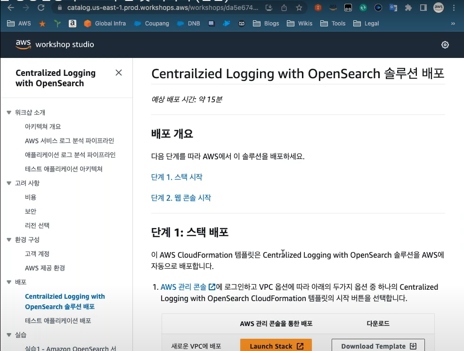Image resolution: width=464 pixels, height=351 pixels.
Task: Click the aws workshop studio logo
Action: (x=55, y=44)
